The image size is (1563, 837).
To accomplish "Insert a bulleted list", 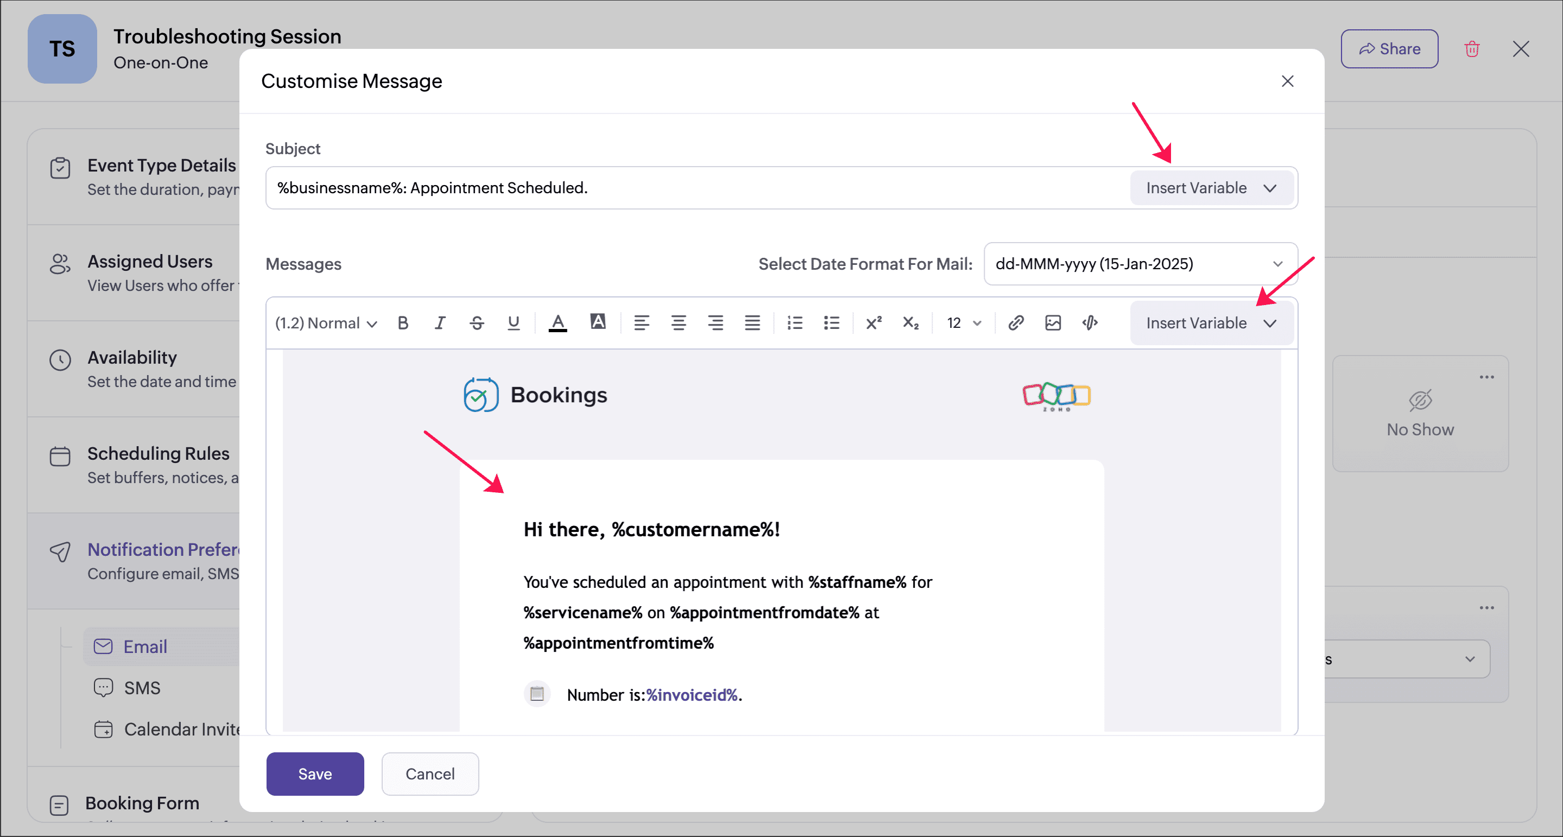I will point(832,322).
